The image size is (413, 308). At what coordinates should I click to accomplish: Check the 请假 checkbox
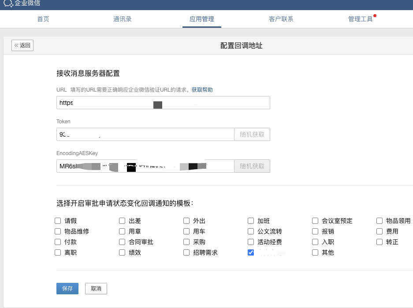coord(58,221)
